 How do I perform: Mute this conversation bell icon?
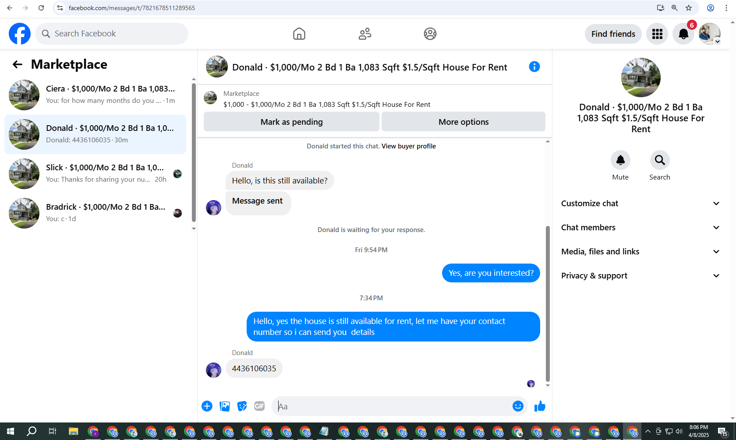pos(620,160)
